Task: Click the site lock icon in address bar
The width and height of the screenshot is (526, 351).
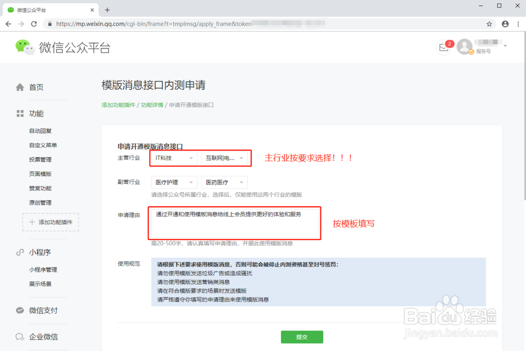Action: point(50,24)
